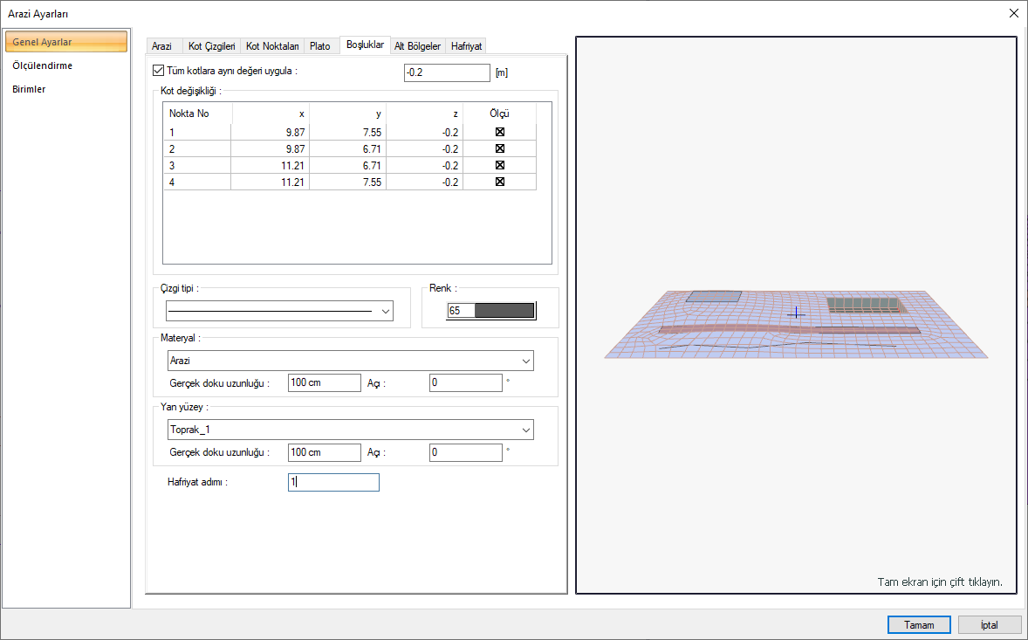The image size is (1028, 640).
Task: Close the Arazi Ayarları dialog window
Action: 1013,13
